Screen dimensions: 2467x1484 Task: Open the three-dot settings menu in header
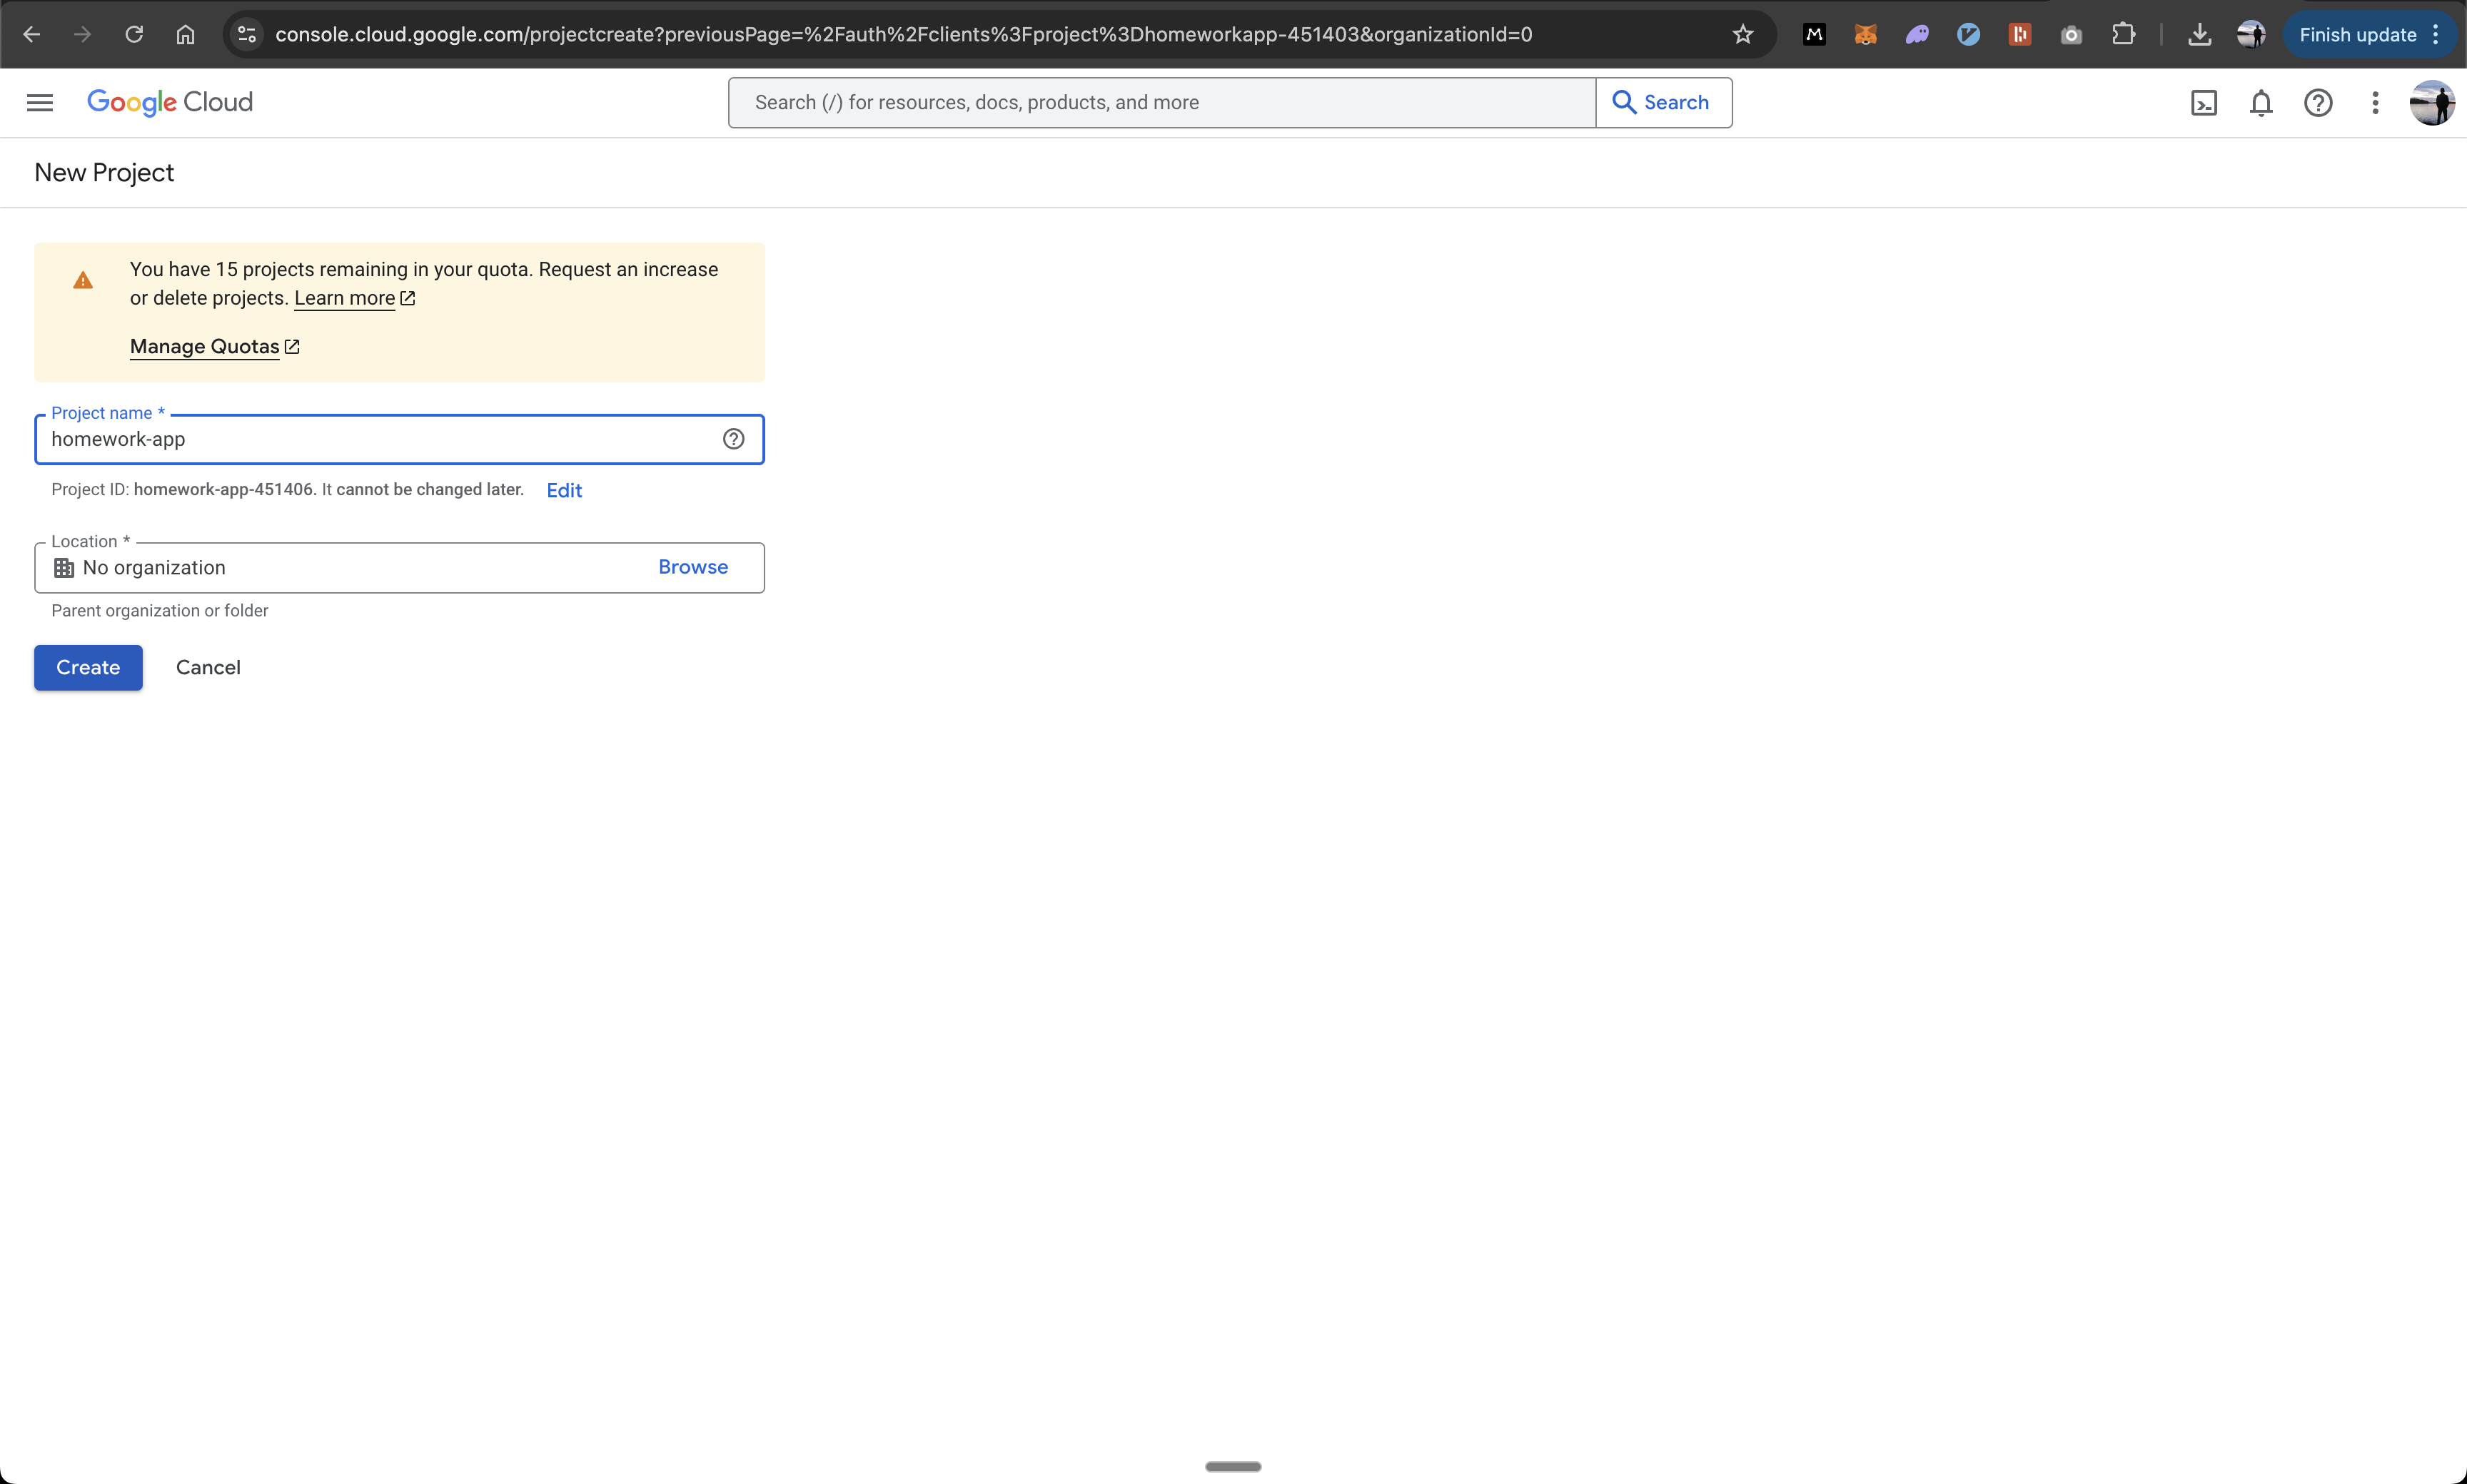(2375, 102)
